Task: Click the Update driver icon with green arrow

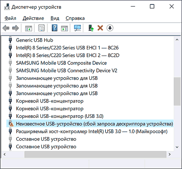Action: pyautogui.click(x=91, y=28)
